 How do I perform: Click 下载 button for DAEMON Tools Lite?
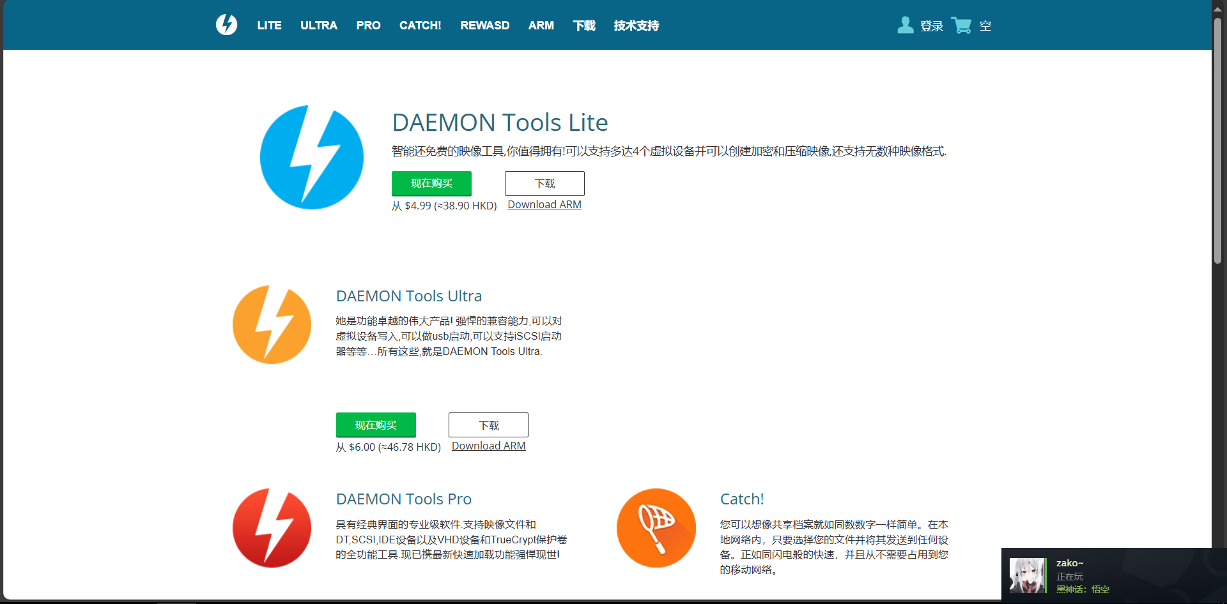[544, 183]
